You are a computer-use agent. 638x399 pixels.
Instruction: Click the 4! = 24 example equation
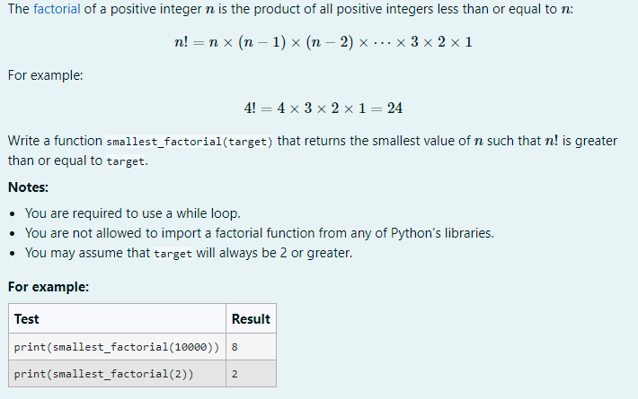point(323,108)
